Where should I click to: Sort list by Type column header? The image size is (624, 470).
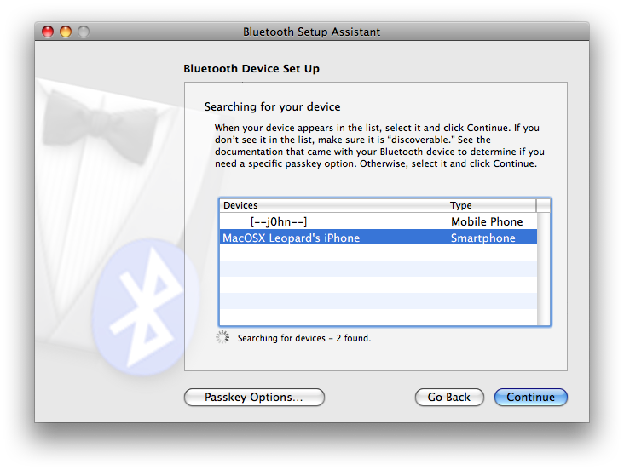click(x=492, y=205)
